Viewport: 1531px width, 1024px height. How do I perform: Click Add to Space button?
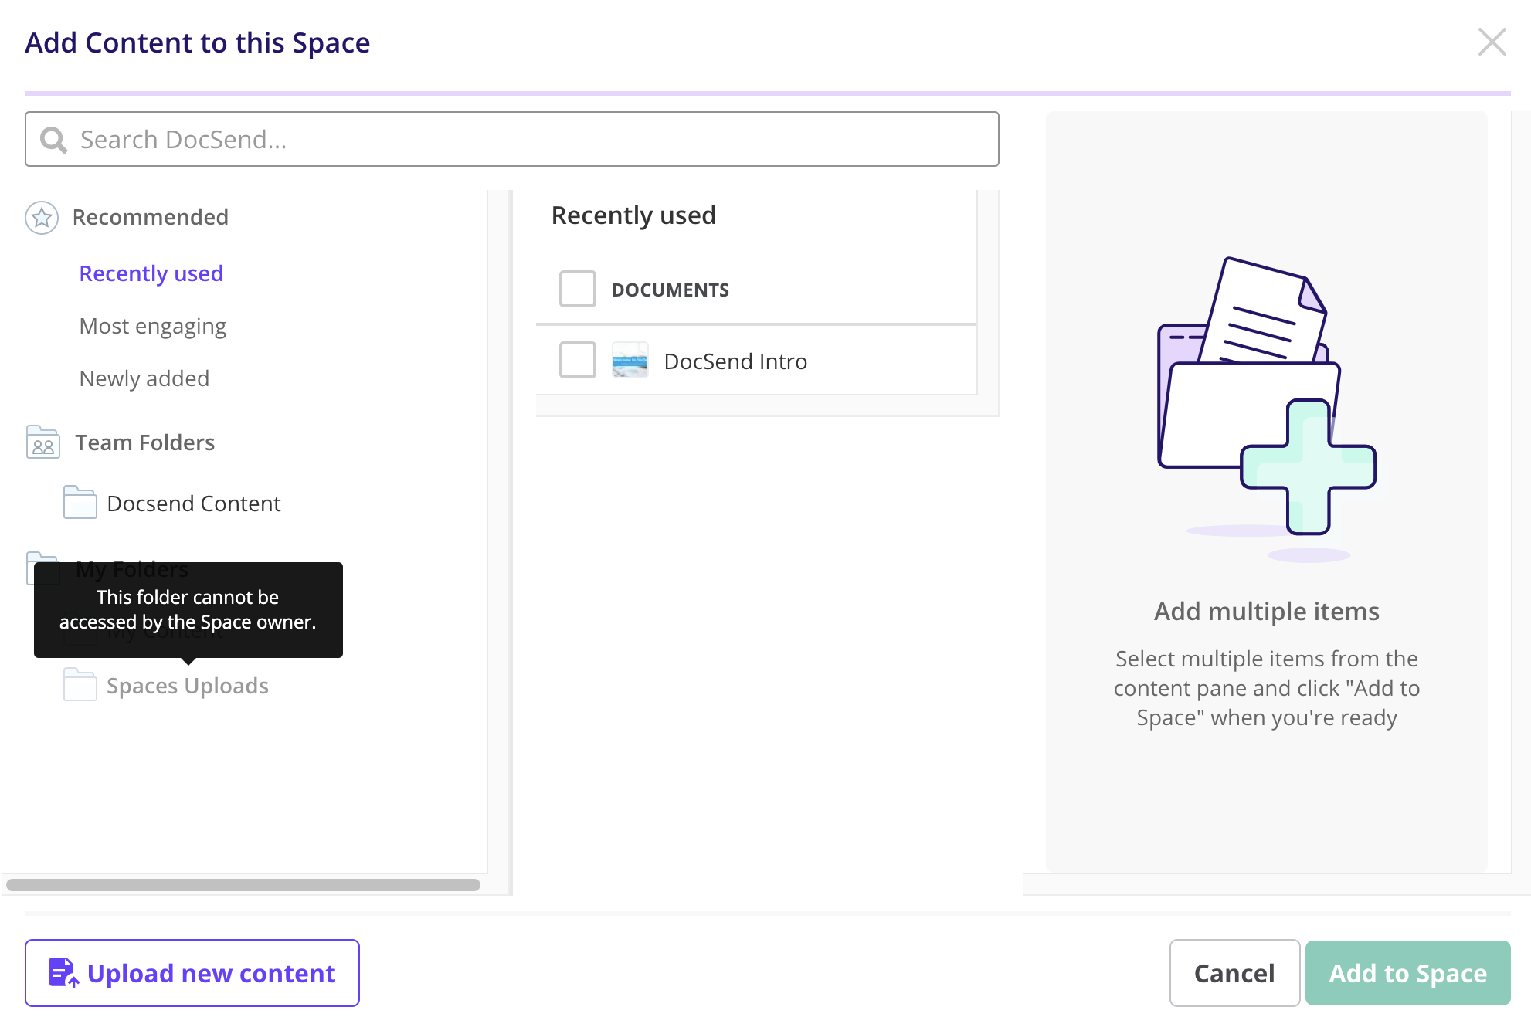click(1407, 973)
